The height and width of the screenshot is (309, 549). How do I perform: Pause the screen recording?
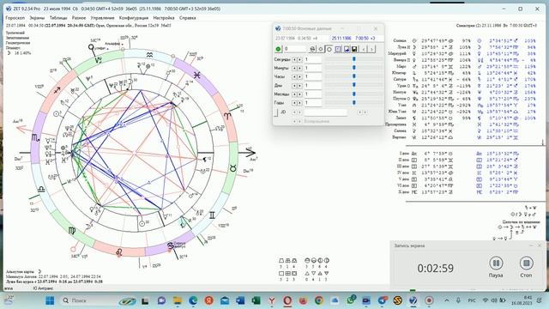pyautogui.click(x=496, y=264)
